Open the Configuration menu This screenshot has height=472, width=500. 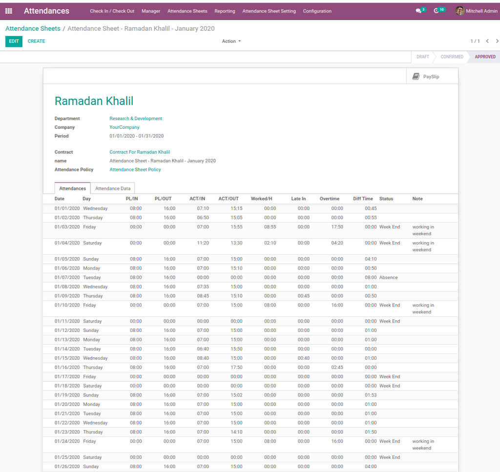click(317, 11)
